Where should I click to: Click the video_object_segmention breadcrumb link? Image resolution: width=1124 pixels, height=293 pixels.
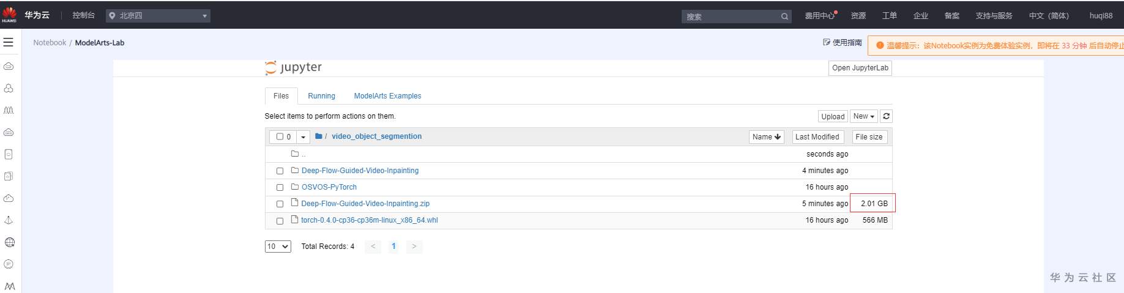(x=376, y=136)
